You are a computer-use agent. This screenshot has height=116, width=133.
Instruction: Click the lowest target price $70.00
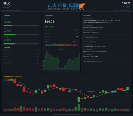76,33
